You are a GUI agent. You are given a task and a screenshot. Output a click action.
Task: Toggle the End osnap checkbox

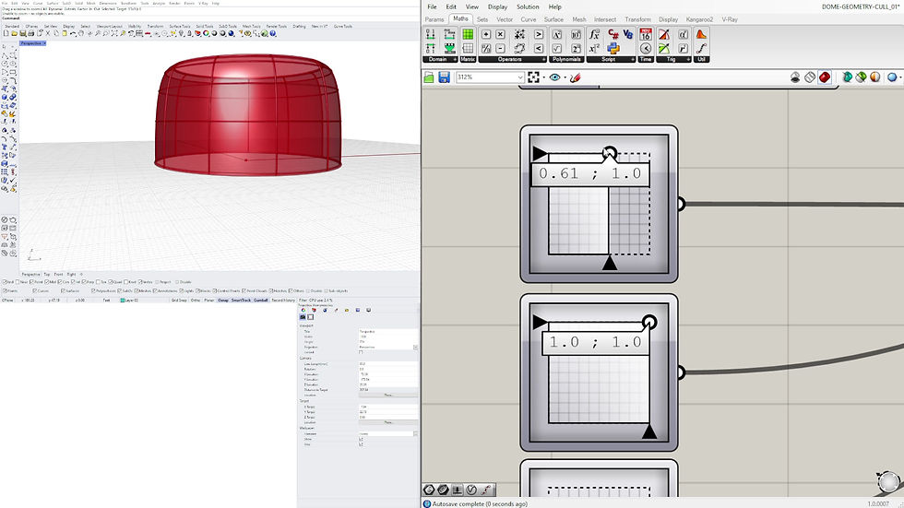point(5,281)
